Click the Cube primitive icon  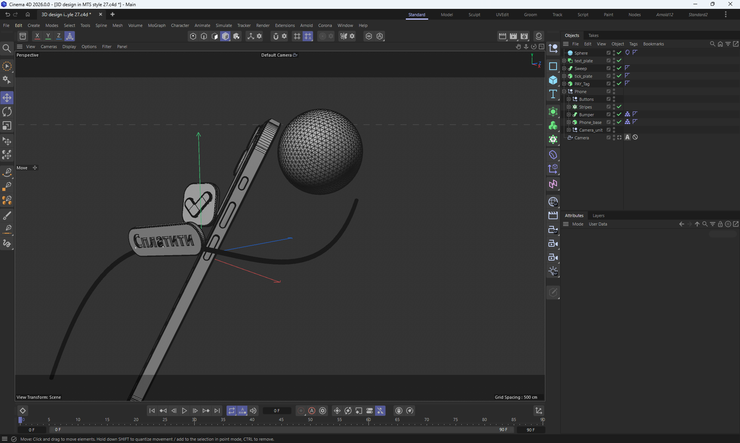coord(553,80)
